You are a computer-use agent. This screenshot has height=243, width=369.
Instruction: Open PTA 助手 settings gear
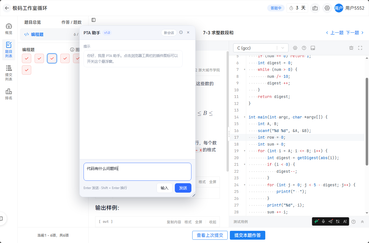(x=181, y=32)
